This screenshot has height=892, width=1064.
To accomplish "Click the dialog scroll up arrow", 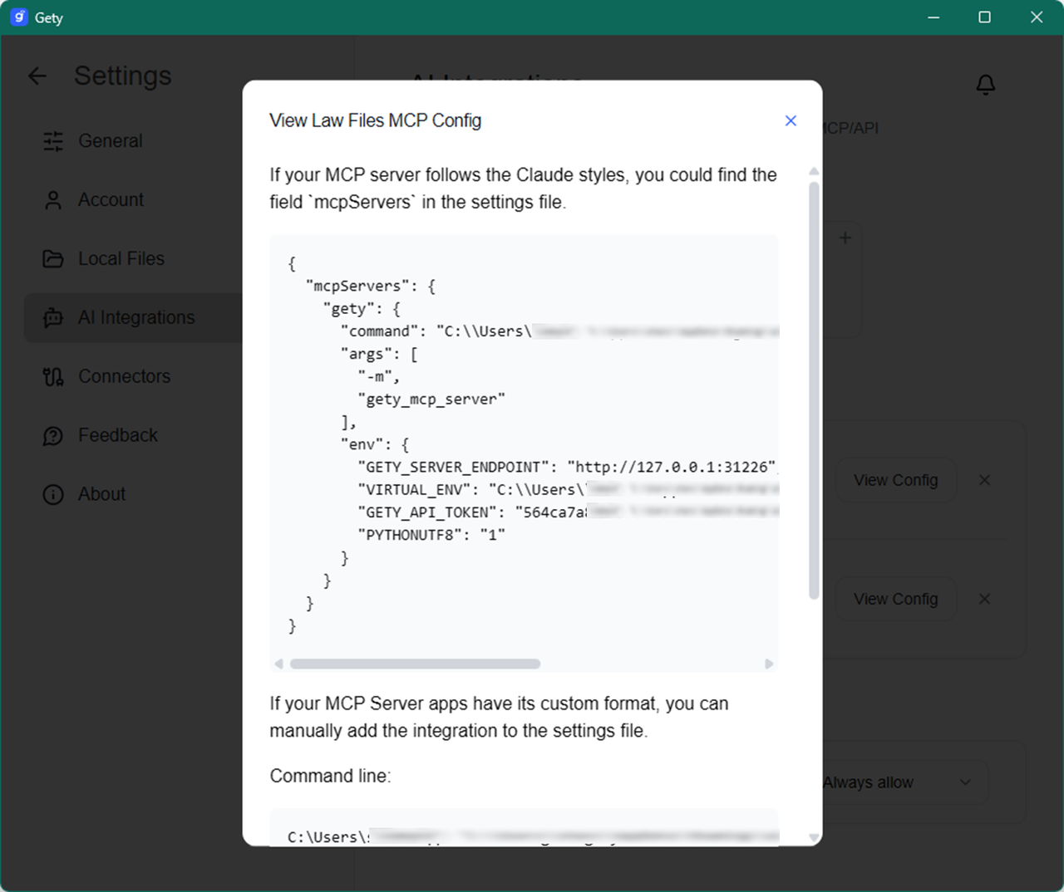I will coord(814,171).
